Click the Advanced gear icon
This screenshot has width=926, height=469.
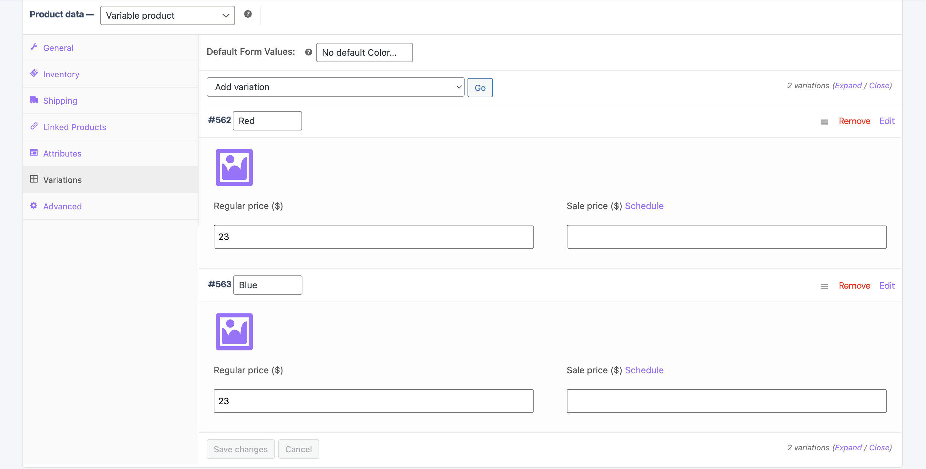pos(34,206)
